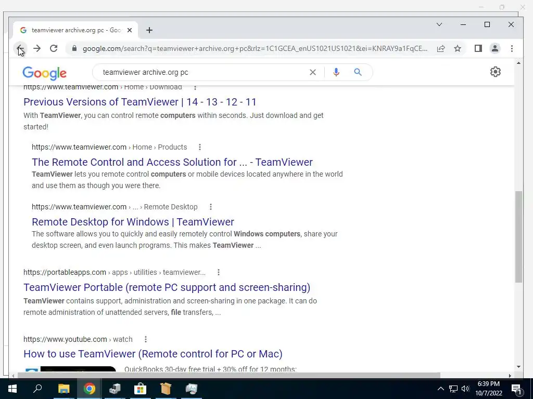
Task: Open the Windows Start menu
Action: pos(12,389)
